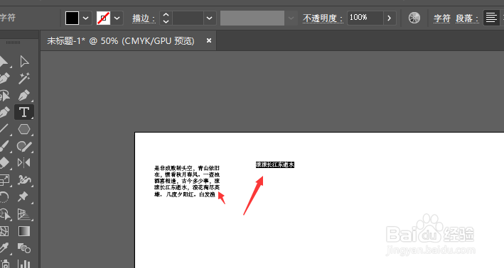
Task: Select the Polygon shape tool
Action: [24, 129]
